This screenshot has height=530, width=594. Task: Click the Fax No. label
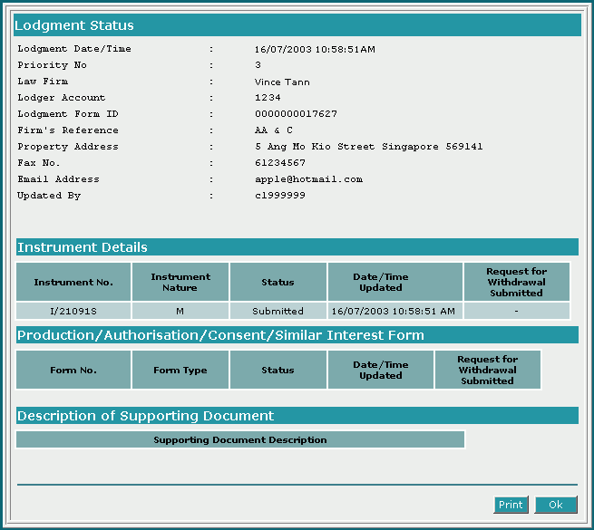(39, 163)
